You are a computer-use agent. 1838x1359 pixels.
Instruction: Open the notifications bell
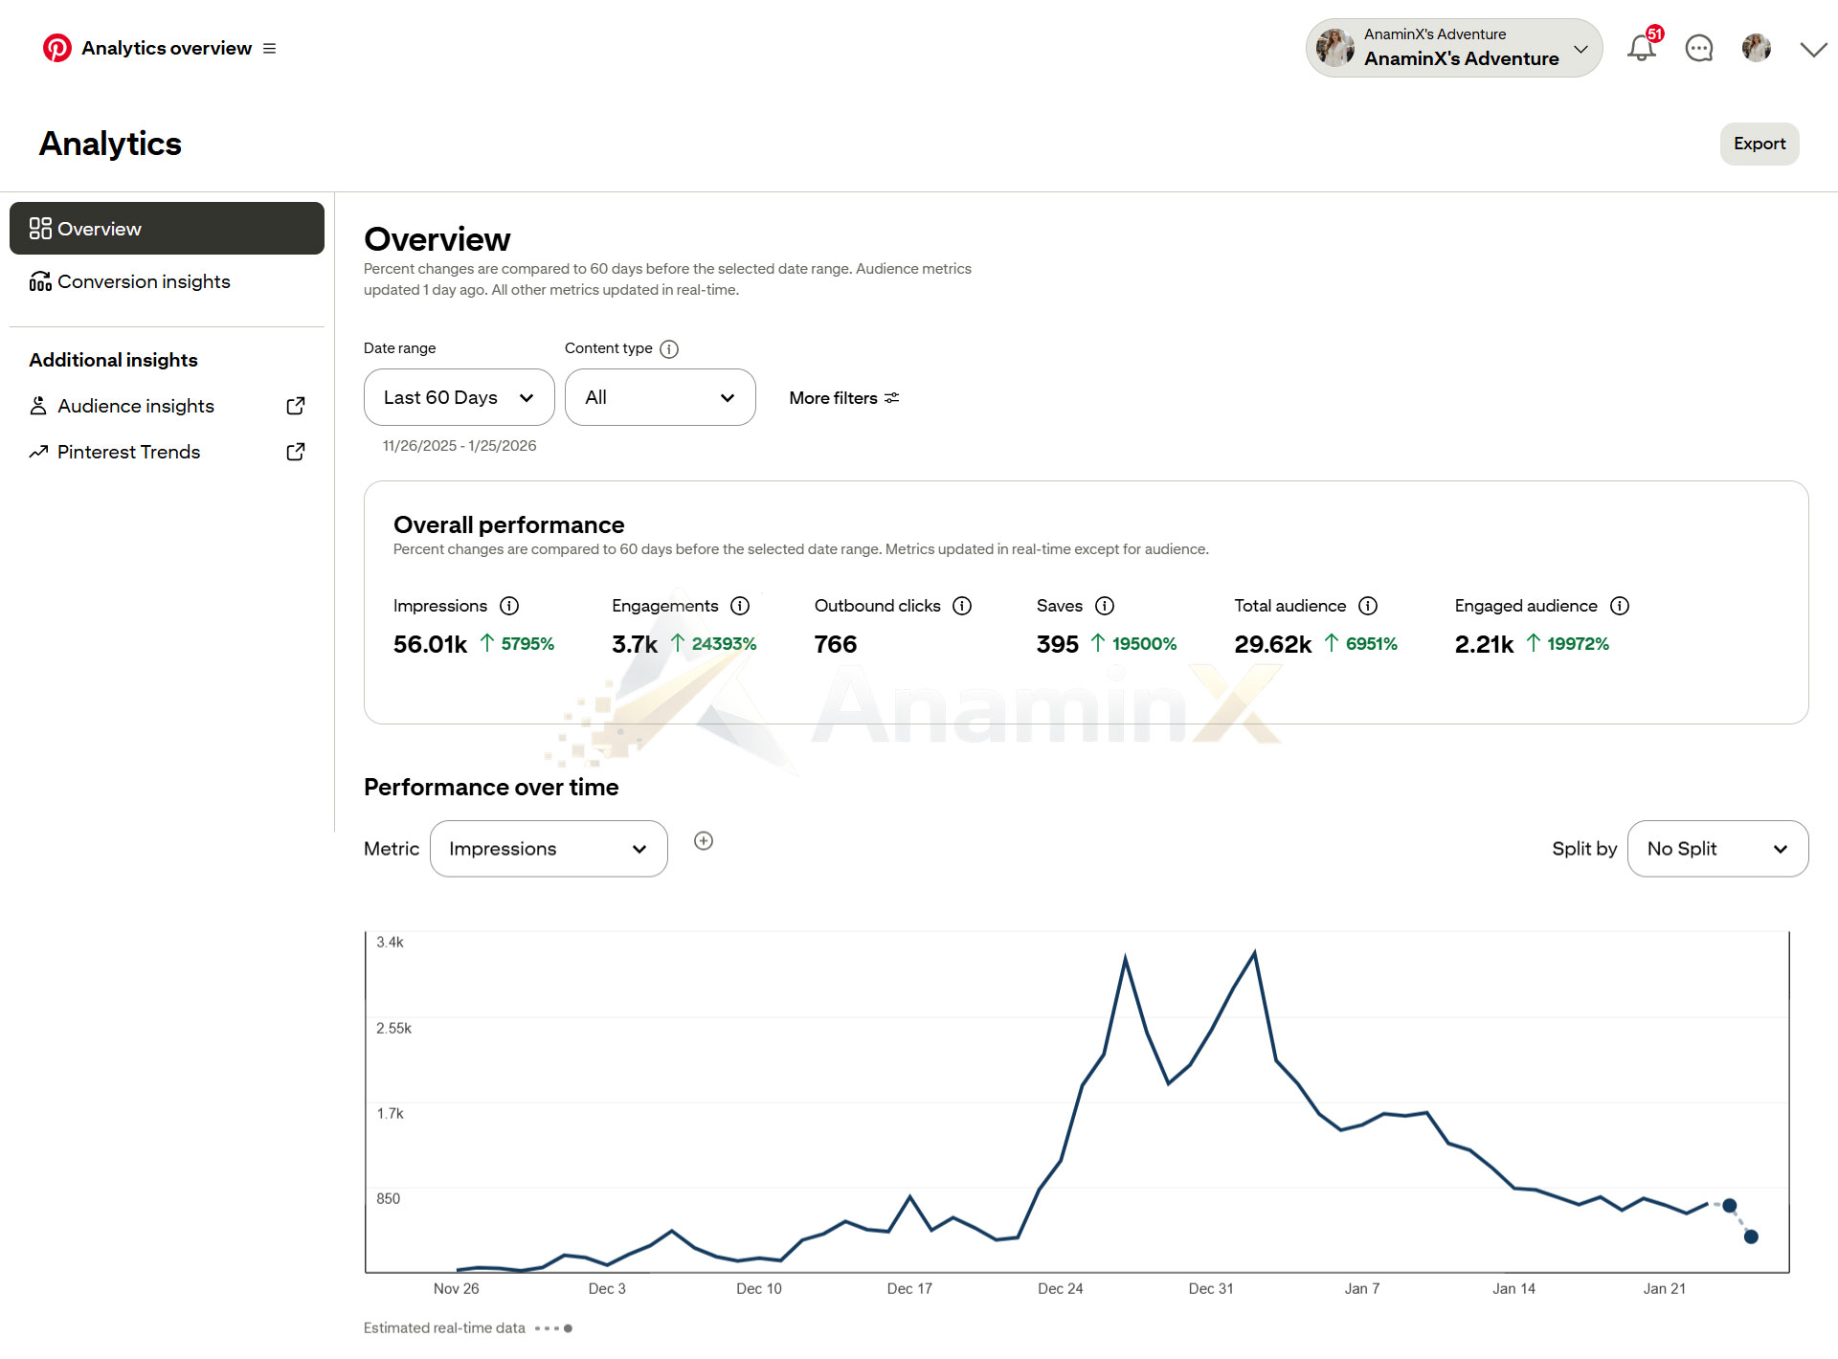coord(1642,48)
